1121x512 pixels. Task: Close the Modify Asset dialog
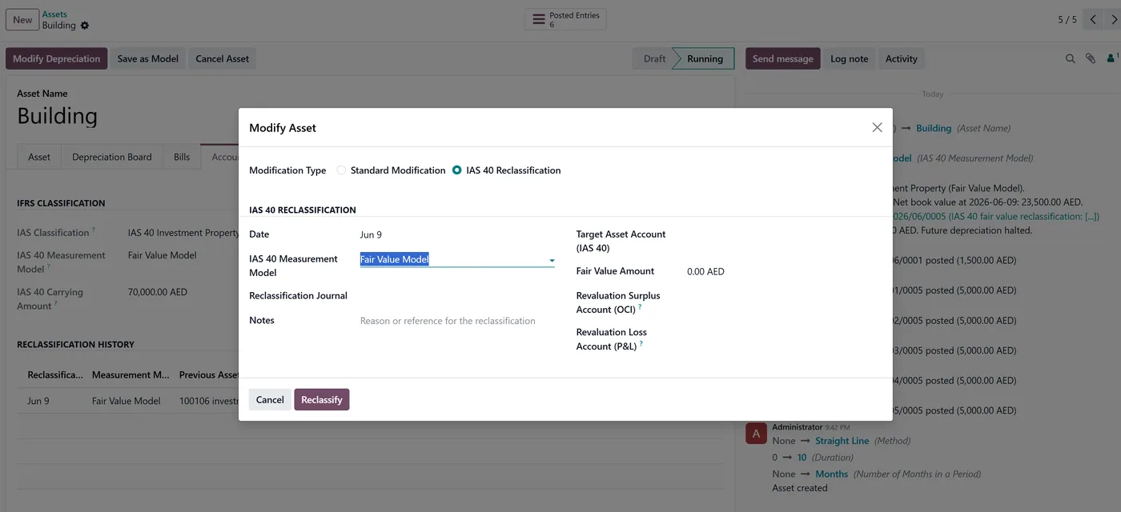click(877, 127)
